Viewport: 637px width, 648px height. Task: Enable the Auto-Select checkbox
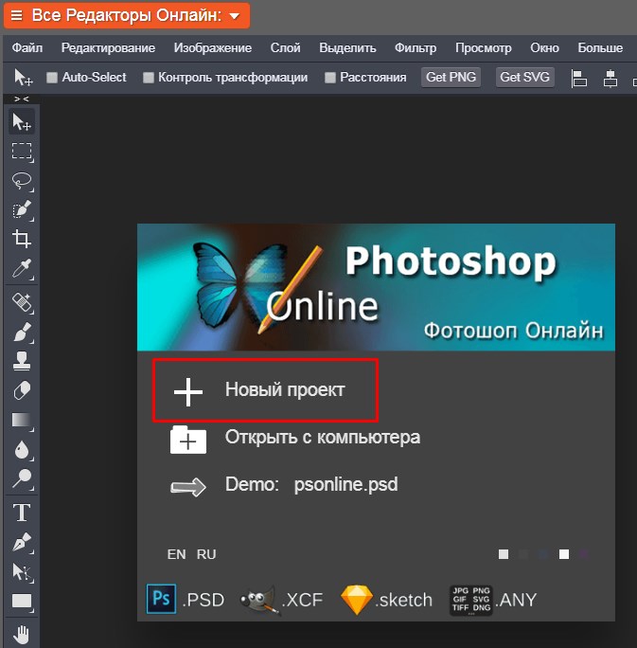(x=52, y=78)
